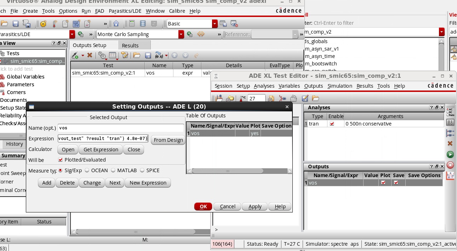Click the Change button in Setting Outputs
This screenshot has height=251, width=457.
pos(92,183)
